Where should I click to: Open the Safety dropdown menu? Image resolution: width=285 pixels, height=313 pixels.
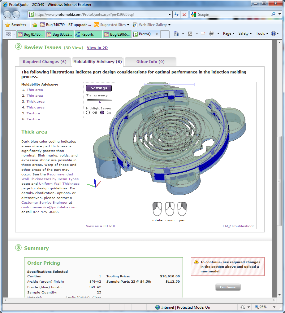(x=245, y=33)
